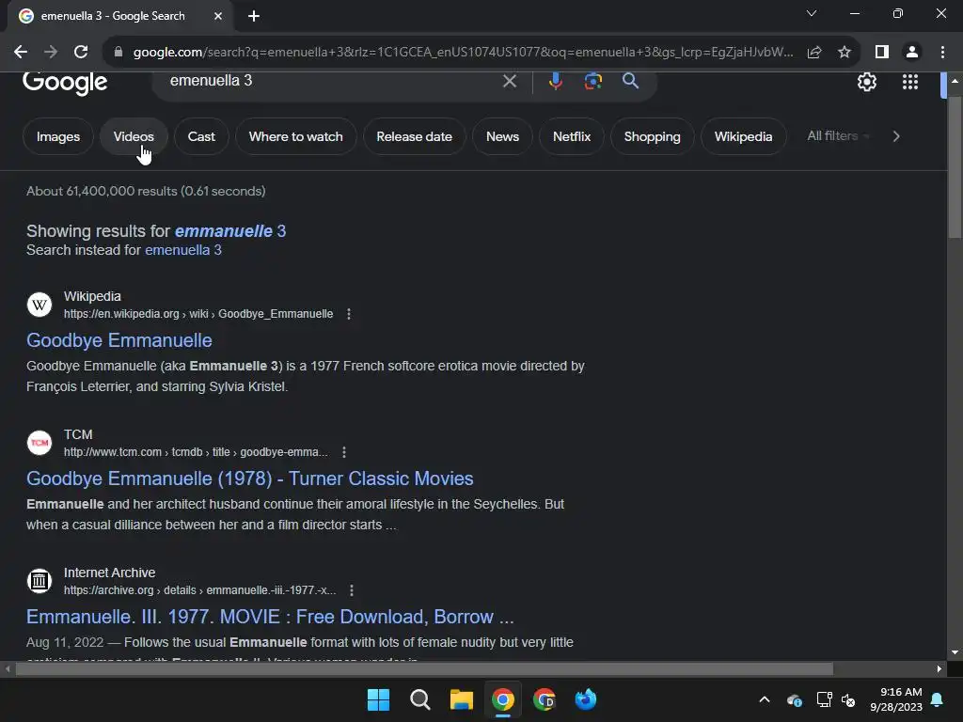Image resolution: width=963 pixels, height=722 pixels.
Task: Open the Windows Start menu
Action: [378, 699]
